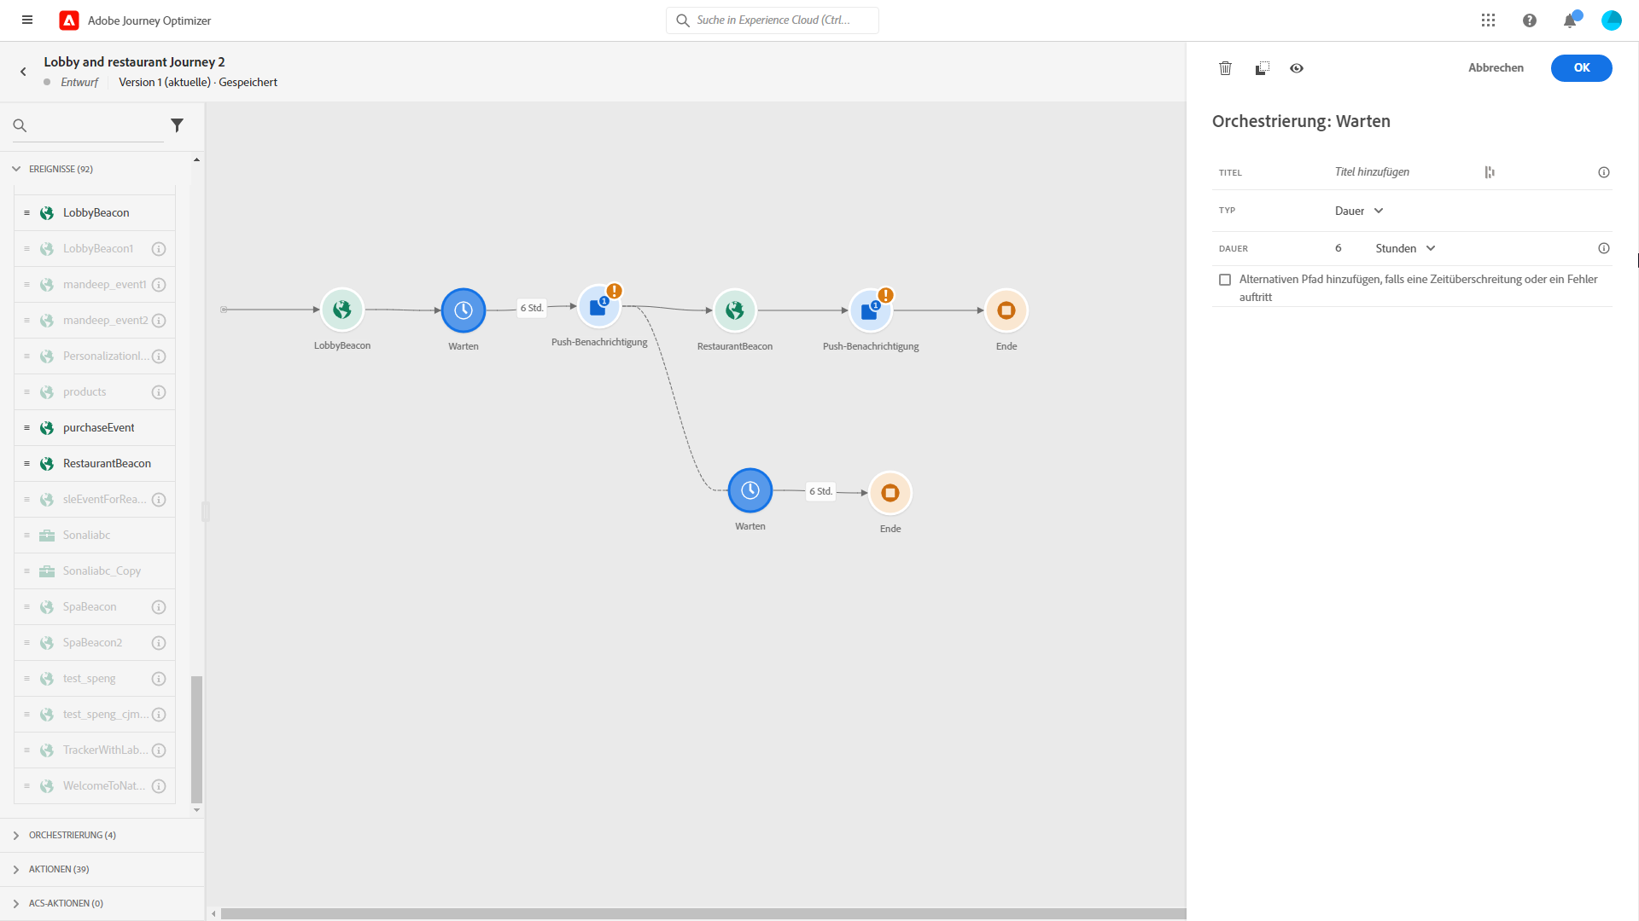Screen dimensions: 1639x921
Task: Expand the Orchestrierung (4) section
Action: [x=72, y=835]
